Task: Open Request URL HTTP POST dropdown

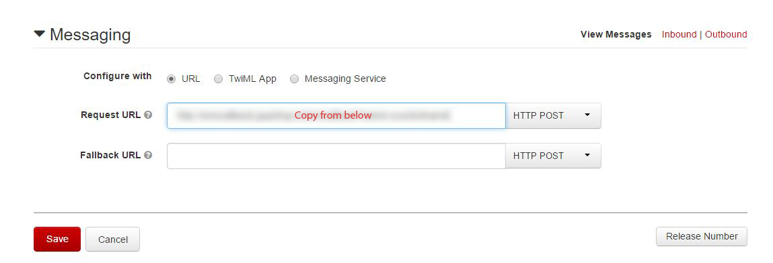Action: coord(553,115)
